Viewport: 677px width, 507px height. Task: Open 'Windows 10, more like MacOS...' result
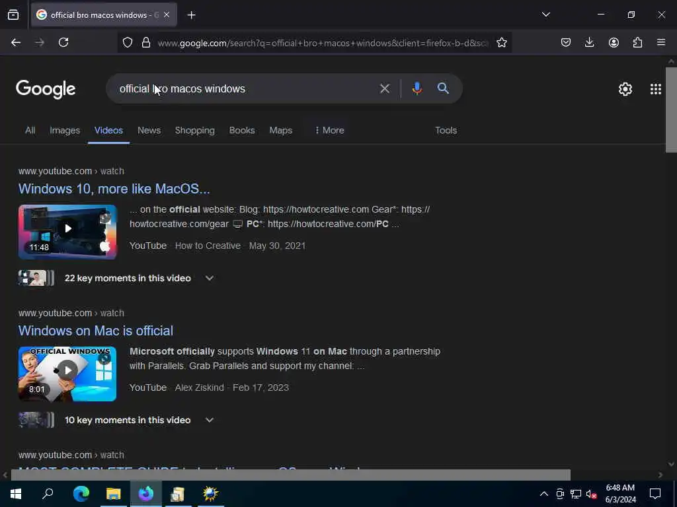pos(114,189)
